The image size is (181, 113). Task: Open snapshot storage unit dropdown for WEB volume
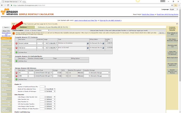100,76
